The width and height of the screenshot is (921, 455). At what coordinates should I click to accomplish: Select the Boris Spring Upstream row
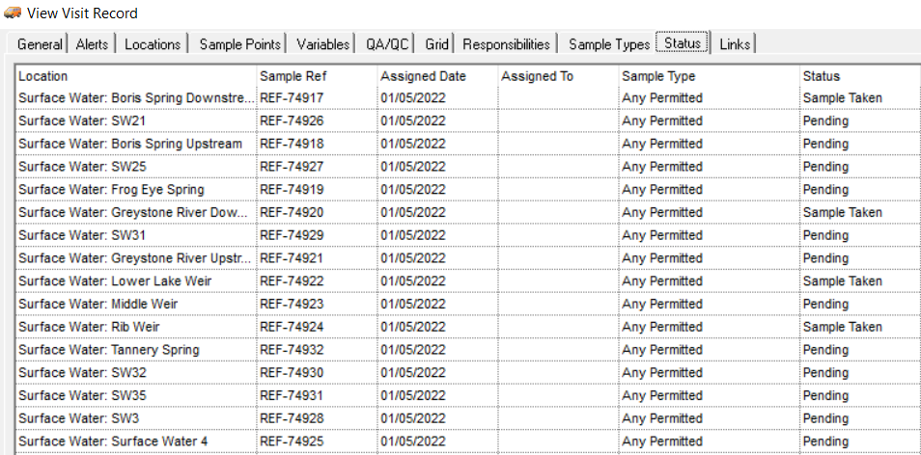pos(467,144)
